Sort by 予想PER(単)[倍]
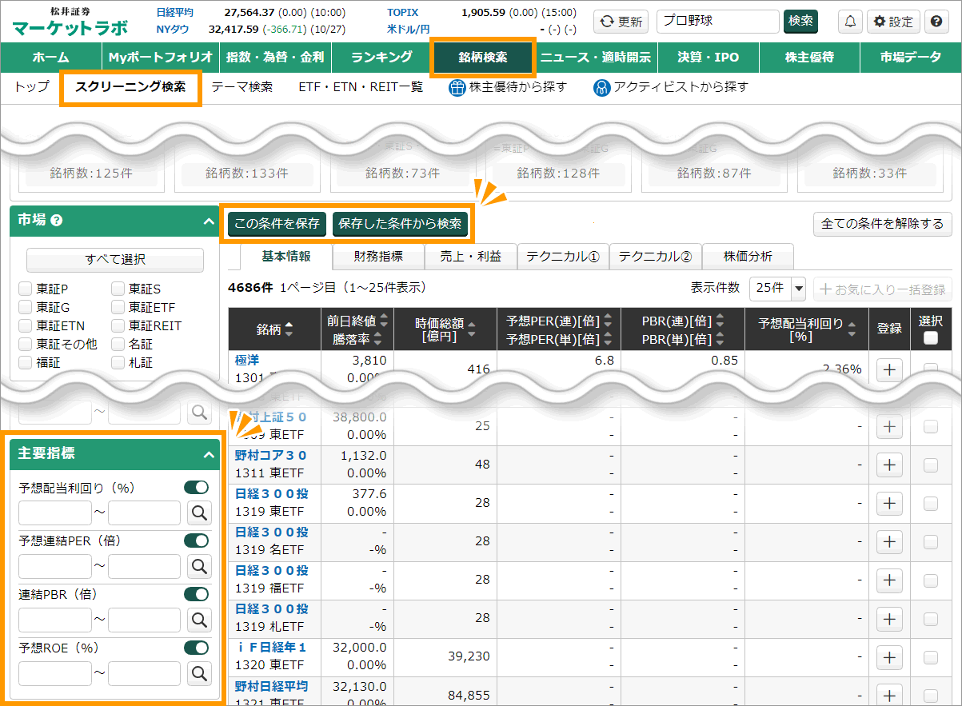The width and height of the screenshot is (962, 706). coord(608,338)
